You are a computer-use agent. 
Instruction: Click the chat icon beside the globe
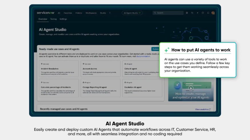tap(192, 13)
